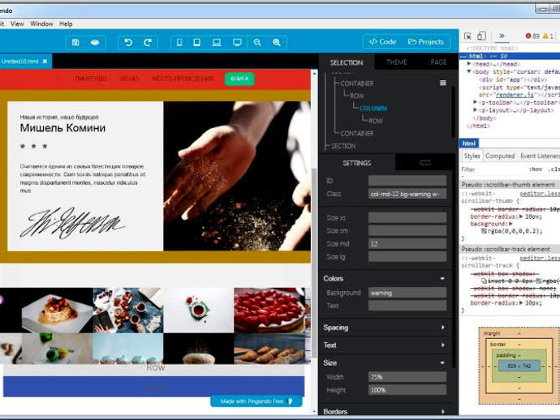This screenshot has height=420, width=560.
Task: Select the first CONTAINER tree node
Action: (x=357, y=84)
